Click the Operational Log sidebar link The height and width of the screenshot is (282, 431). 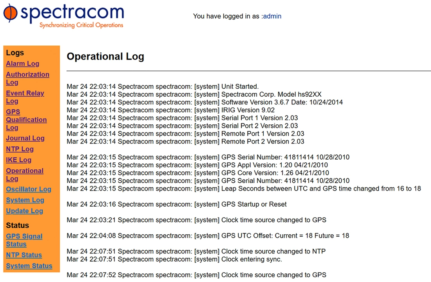25,175
